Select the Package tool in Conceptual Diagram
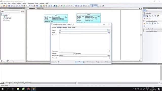The height and width of the screenshot is (91, 162). [144, 24]
